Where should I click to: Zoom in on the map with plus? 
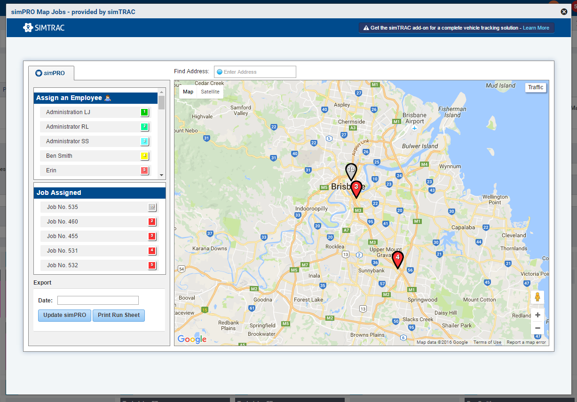tap(537, 315)
